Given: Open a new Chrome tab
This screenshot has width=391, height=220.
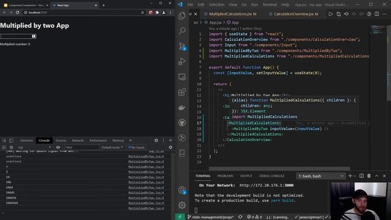Looking at the screenshot, I should (103, 5).
